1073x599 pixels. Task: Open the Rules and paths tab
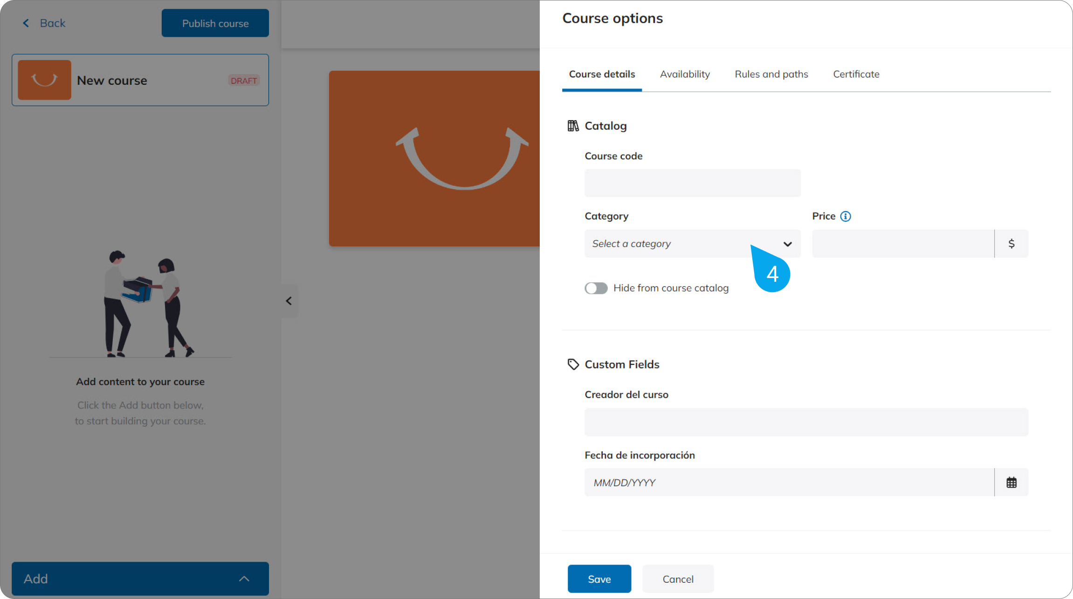point(771,74)
